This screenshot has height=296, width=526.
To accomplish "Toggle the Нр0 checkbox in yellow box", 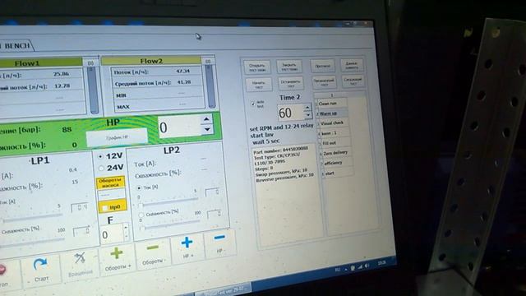I will 104,208.
